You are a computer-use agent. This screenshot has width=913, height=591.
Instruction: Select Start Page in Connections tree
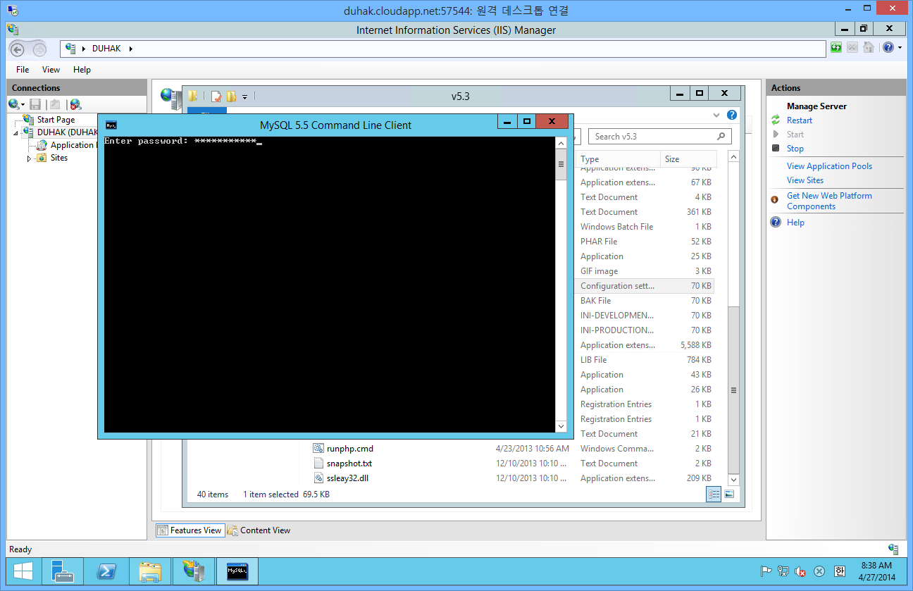[56, 120]
